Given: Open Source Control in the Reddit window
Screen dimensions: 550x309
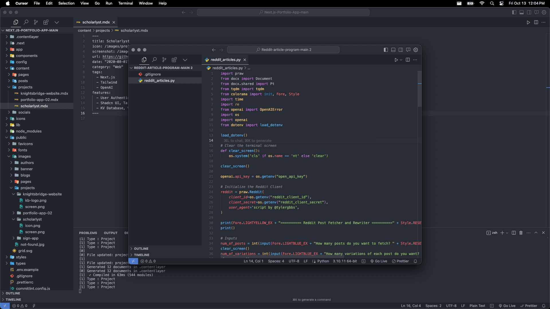Looking at the screenshot, I should point(164,60).
